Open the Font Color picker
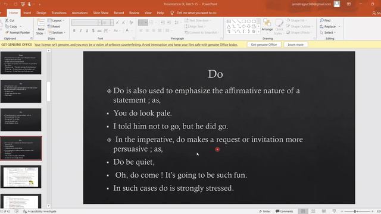Viewport: 381px width, 214px height. point(128,30)
